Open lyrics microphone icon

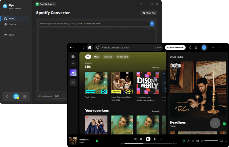coord(188,141)
